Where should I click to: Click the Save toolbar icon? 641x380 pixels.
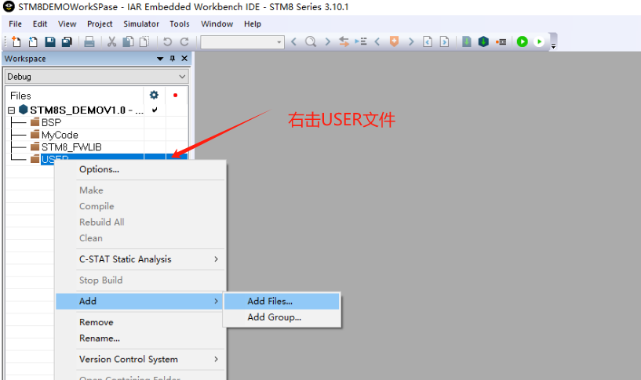coord(50,42)
